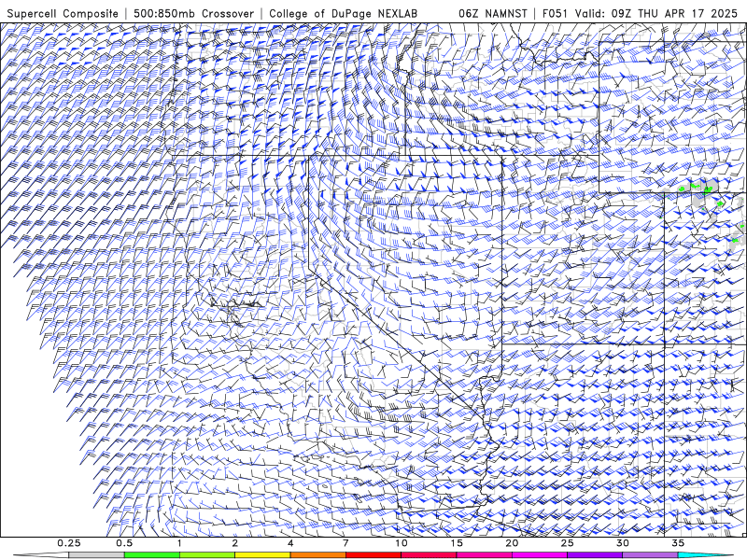Click the '0.5' color scale value
Screen dimensions: 747x560
click(124, 543)
